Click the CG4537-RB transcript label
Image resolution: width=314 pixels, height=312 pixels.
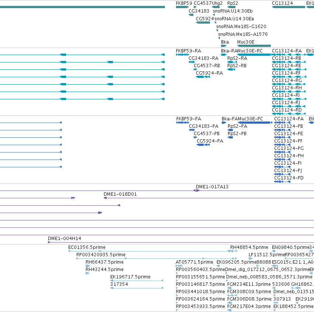[x=207, y=65]
